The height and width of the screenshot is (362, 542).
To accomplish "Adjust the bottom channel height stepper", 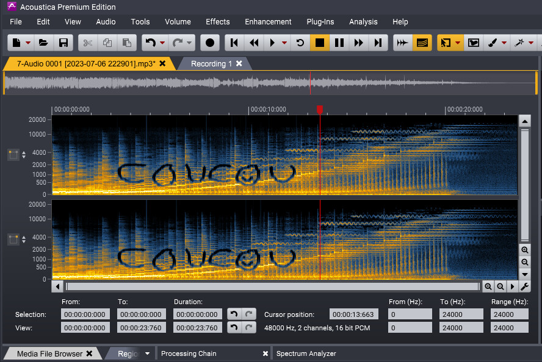I will pyautogui.click(x=24, y=240).
